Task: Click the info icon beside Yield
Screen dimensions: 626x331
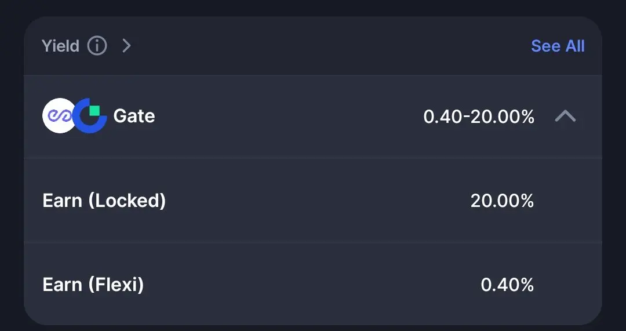Action: click(97, 45)
